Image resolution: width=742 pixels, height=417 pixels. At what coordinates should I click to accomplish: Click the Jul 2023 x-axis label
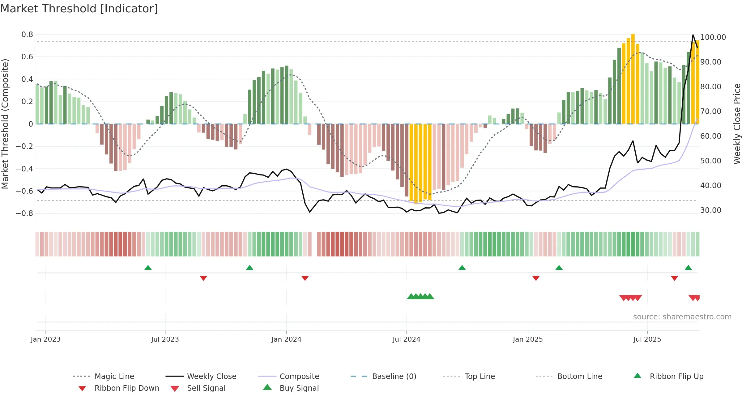[x=165, y=339]
